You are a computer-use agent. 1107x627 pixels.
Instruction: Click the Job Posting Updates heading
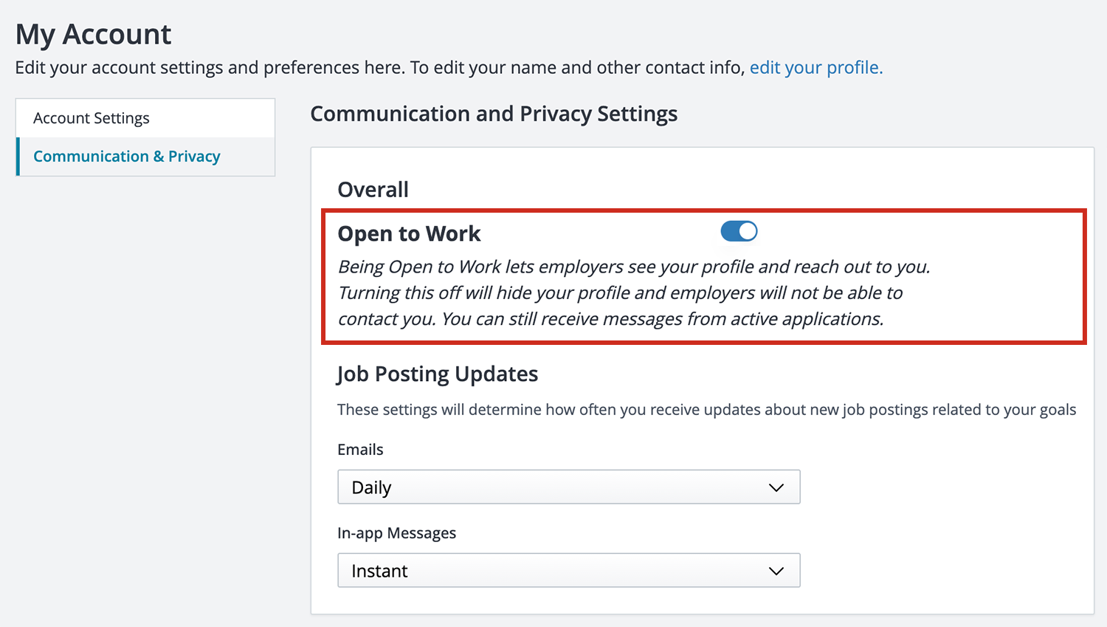pos(437,374)
